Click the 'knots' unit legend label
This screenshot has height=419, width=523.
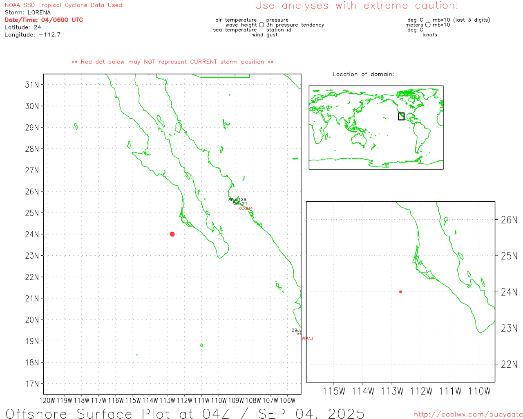tap(430, 34)
